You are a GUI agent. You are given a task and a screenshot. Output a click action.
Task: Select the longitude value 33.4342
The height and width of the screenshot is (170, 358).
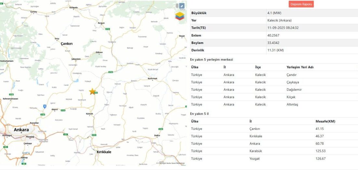point(273,43)
